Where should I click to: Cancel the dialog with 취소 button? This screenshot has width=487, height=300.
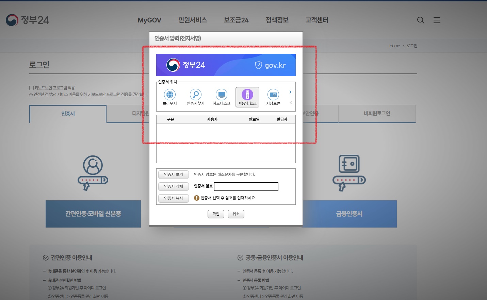point(236,214)
